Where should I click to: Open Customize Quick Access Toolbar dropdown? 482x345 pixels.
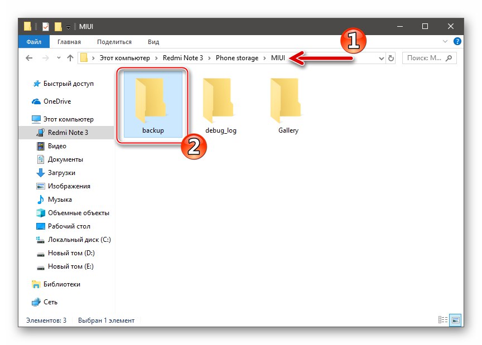point(68,27)
